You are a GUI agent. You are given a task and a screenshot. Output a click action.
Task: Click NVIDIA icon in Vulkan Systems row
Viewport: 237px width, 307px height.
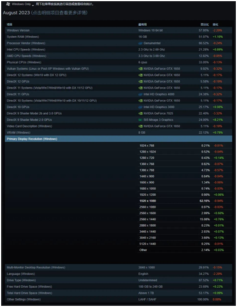tap(140, 69)
